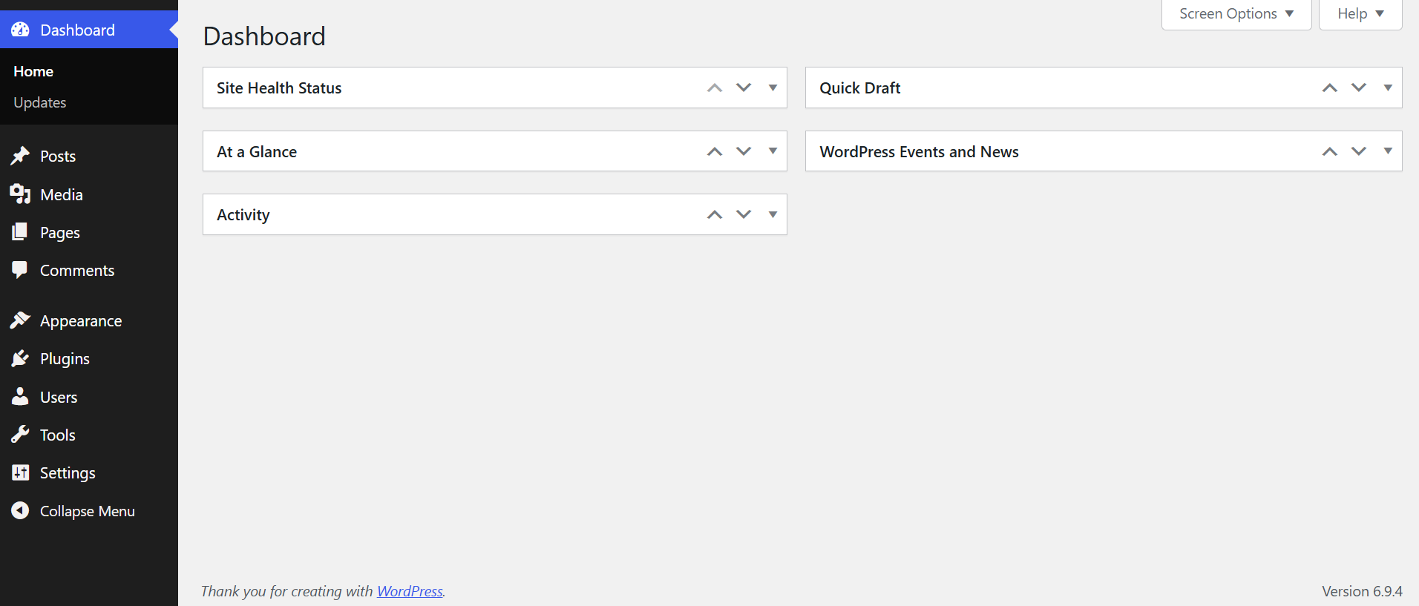Open the Plugins menu label
The image size is (1419, 606).
[65, 358]
